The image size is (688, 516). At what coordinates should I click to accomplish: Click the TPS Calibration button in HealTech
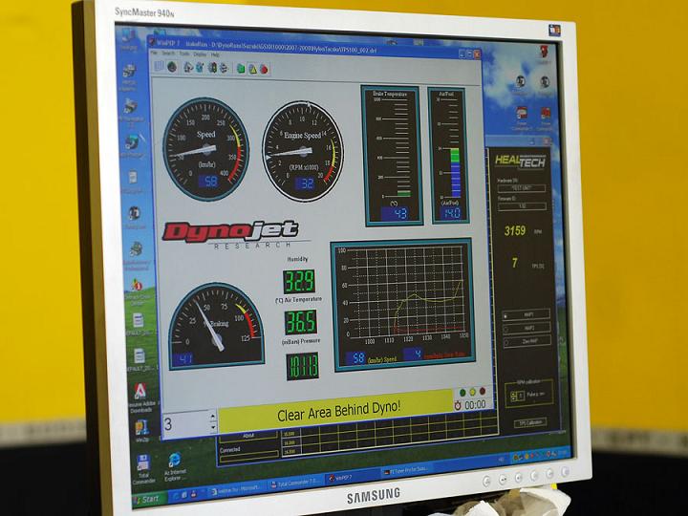coord(530,422)
